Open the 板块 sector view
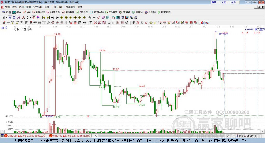This screenshot has height=143, width=265. (x=17, y=12)
